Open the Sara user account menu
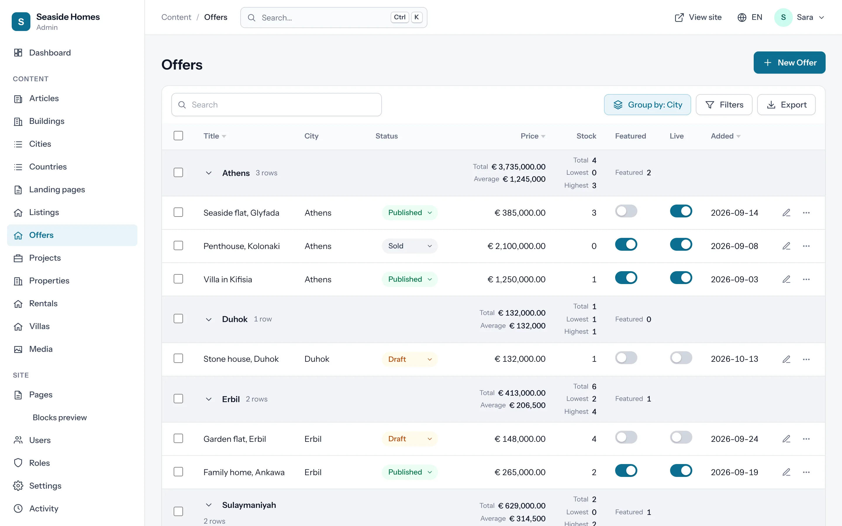 [800, 18]
